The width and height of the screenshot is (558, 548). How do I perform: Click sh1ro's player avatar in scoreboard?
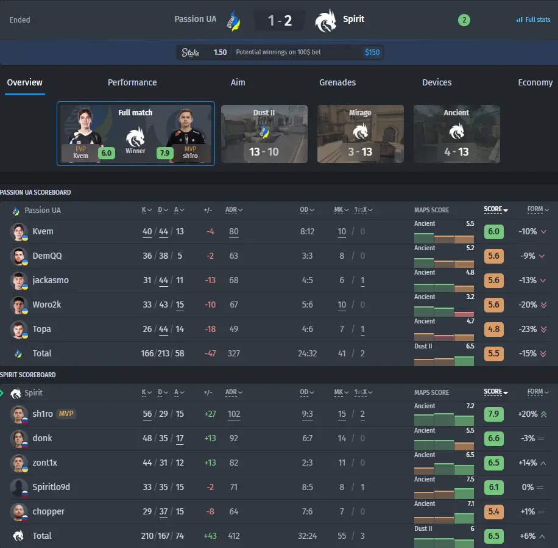19,414
